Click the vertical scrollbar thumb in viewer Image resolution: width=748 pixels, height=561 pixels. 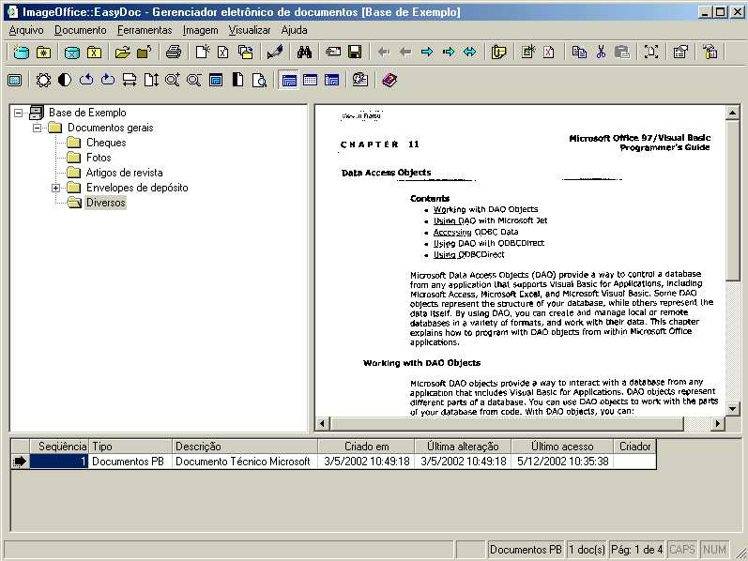pos(733,201)
